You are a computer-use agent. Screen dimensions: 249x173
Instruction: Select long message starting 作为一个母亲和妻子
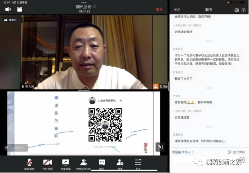(x=207, y=59)
